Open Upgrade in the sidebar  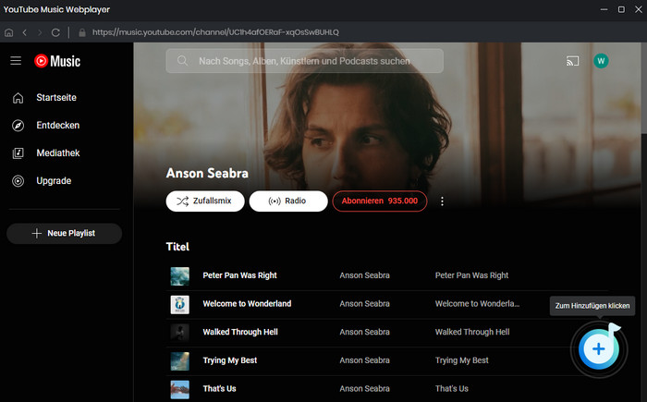click(54, 181)
